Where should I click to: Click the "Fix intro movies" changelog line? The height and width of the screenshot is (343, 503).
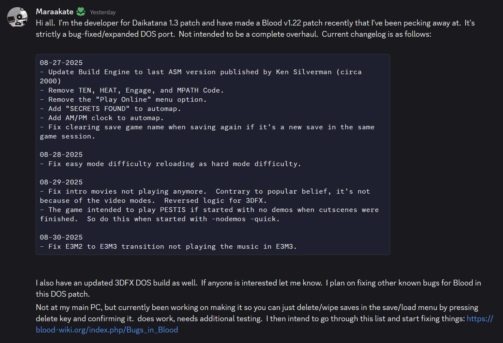pos(205,196)
